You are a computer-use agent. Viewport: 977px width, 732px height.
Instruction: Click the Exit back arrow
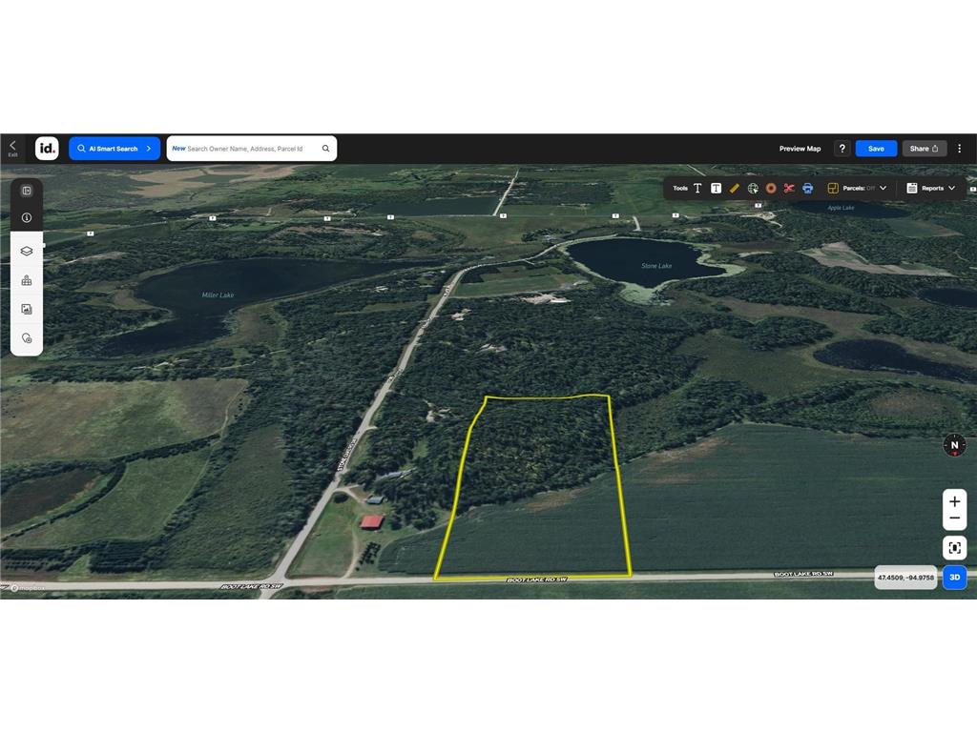pos(12,148)
